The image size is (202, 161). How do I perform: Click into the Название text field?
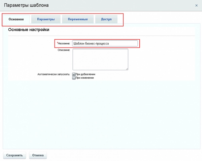pyautogui.click(x=105, y=43)
